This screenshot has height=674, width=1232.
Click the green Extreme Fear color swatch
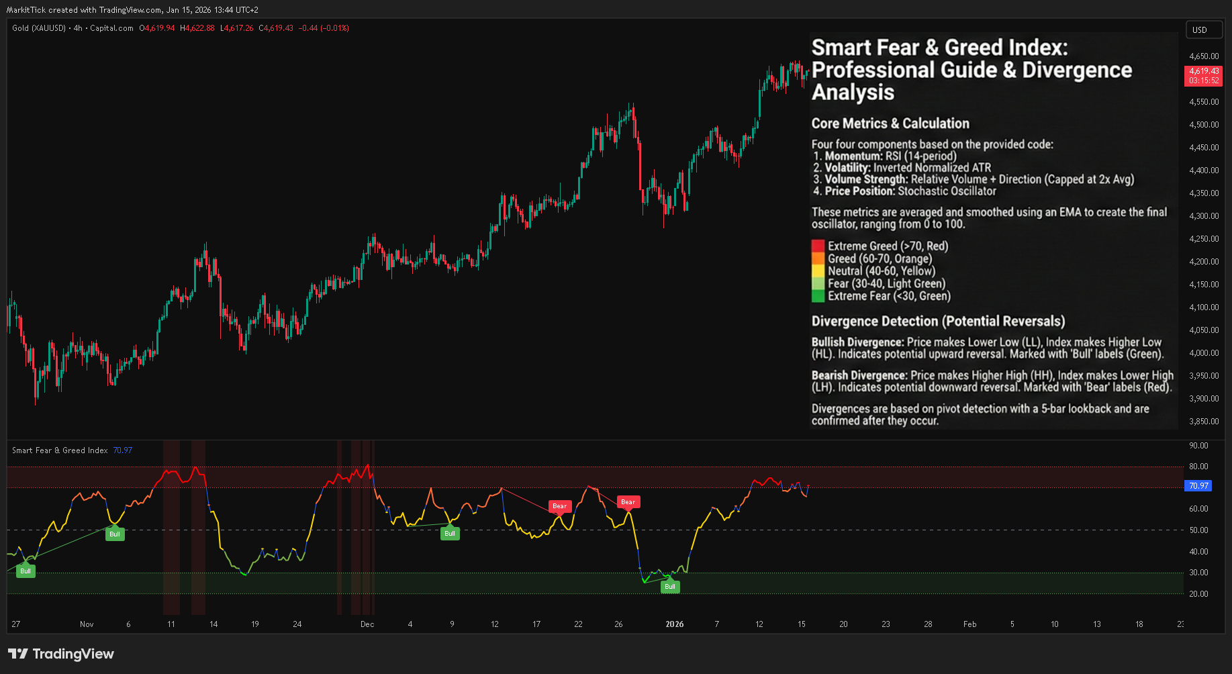[x=818, y=296]
